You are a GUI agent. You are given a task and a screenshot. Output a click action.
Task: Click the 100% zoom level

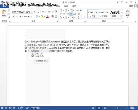click(132, 108)
